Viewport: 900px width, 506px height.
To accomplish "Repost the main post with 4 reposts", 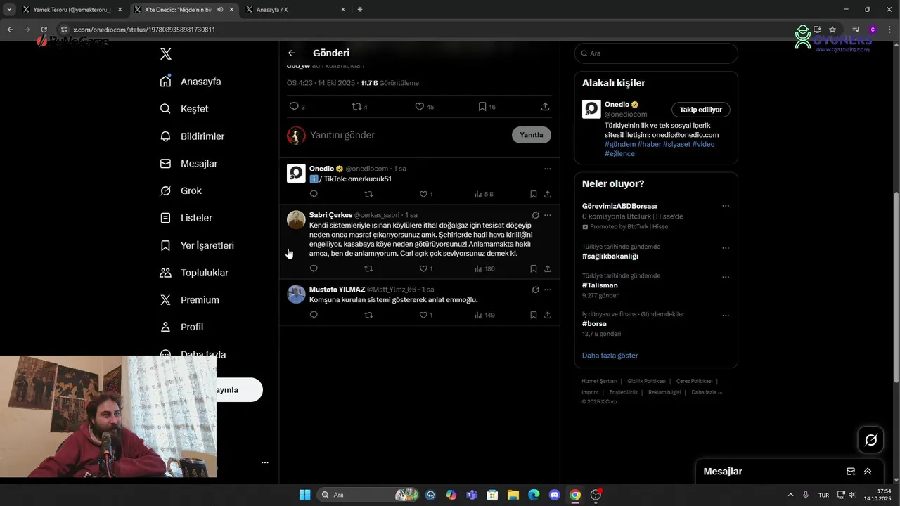I will pyautogui.click(x=356, y=107).
